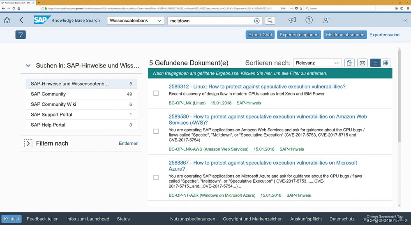The height and width of the screenshot is (225, 411).
Task: Click the copy results icon beside Relevanz
Action: 349,63
